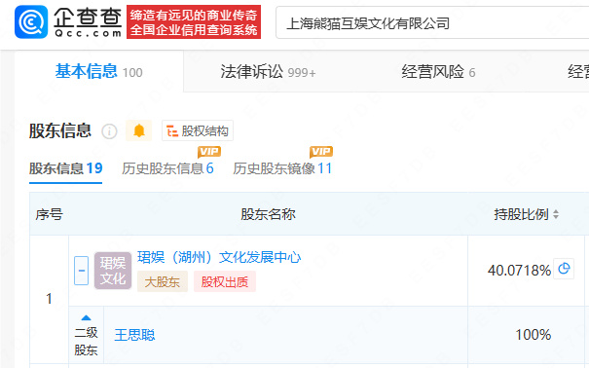Click the red 股权出质 tag

(225, 281)
